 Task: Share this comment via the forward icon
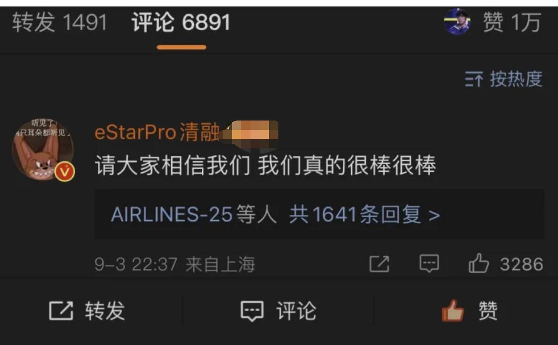click(x=379, y=264)
